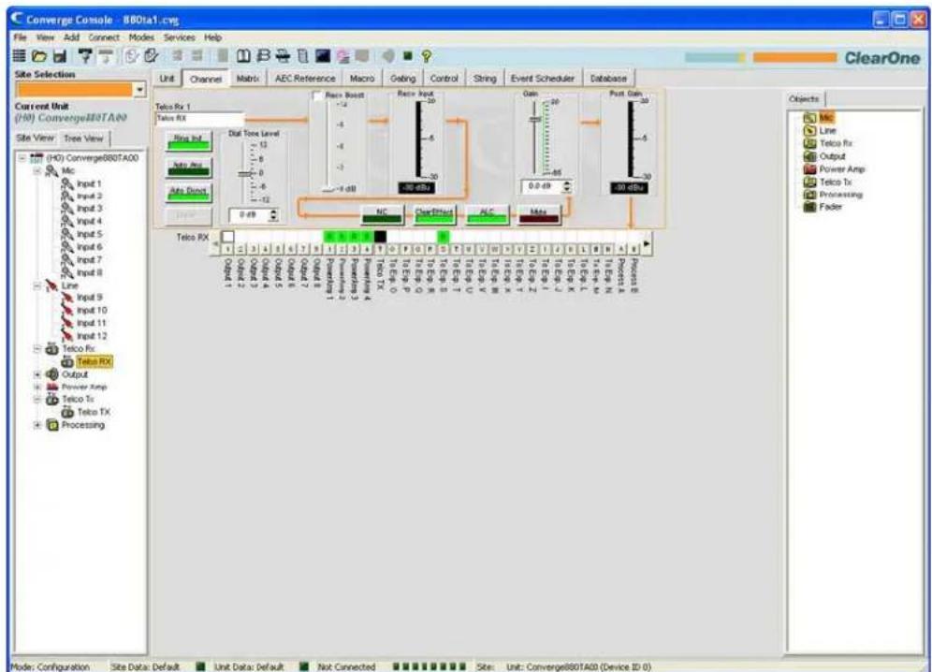Toggle the Auto Ans button
This screenshot has height=672, width=932.
pos(188,168)
